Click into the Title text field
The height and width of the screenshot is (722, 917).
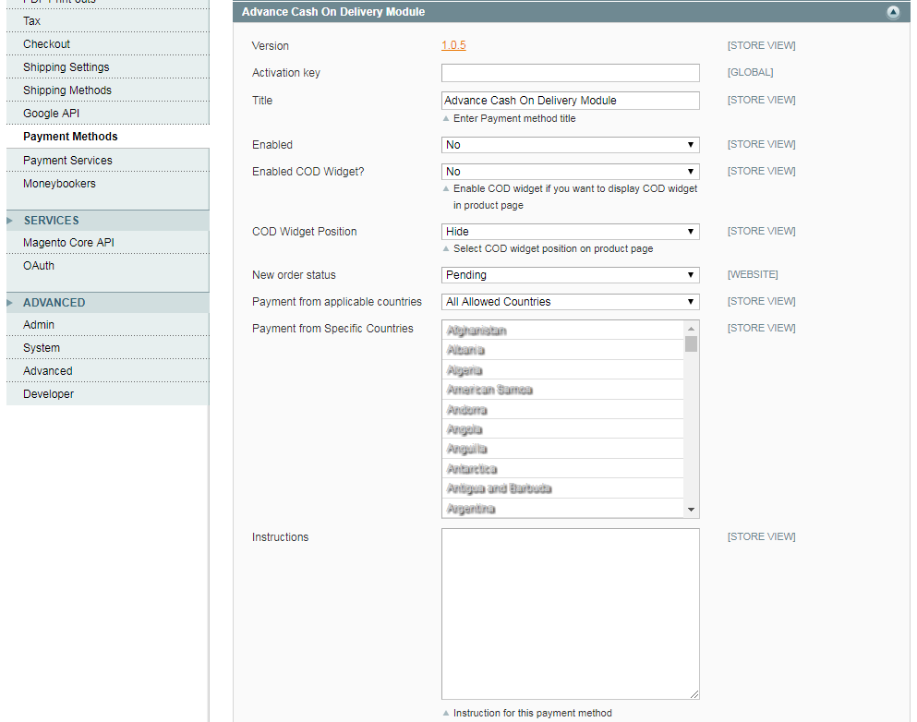[x=570, y=101]
